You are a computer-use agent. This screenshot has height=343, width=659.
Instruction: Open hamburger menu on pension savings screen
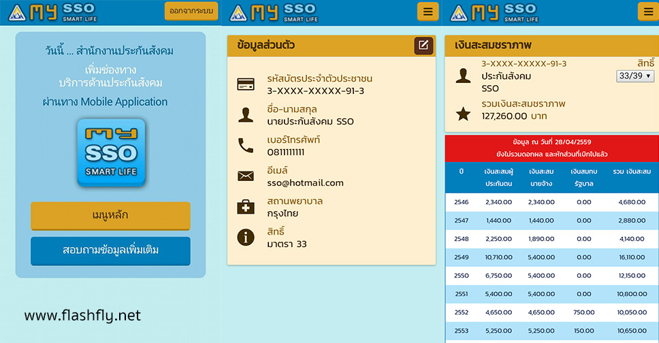[647, 12]
